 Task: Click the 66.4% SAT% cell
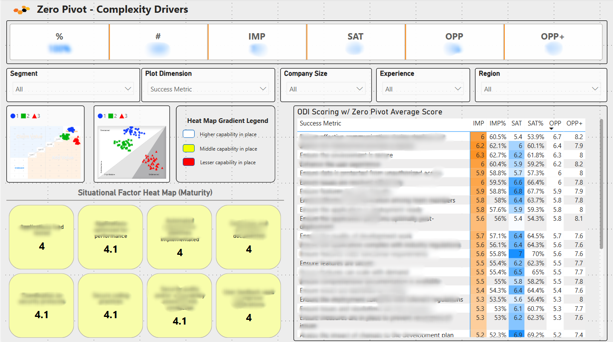pos(536,182)
